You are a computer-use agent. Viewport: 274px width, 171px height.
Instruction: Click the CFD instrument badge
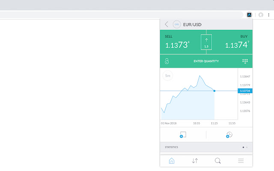177,24
